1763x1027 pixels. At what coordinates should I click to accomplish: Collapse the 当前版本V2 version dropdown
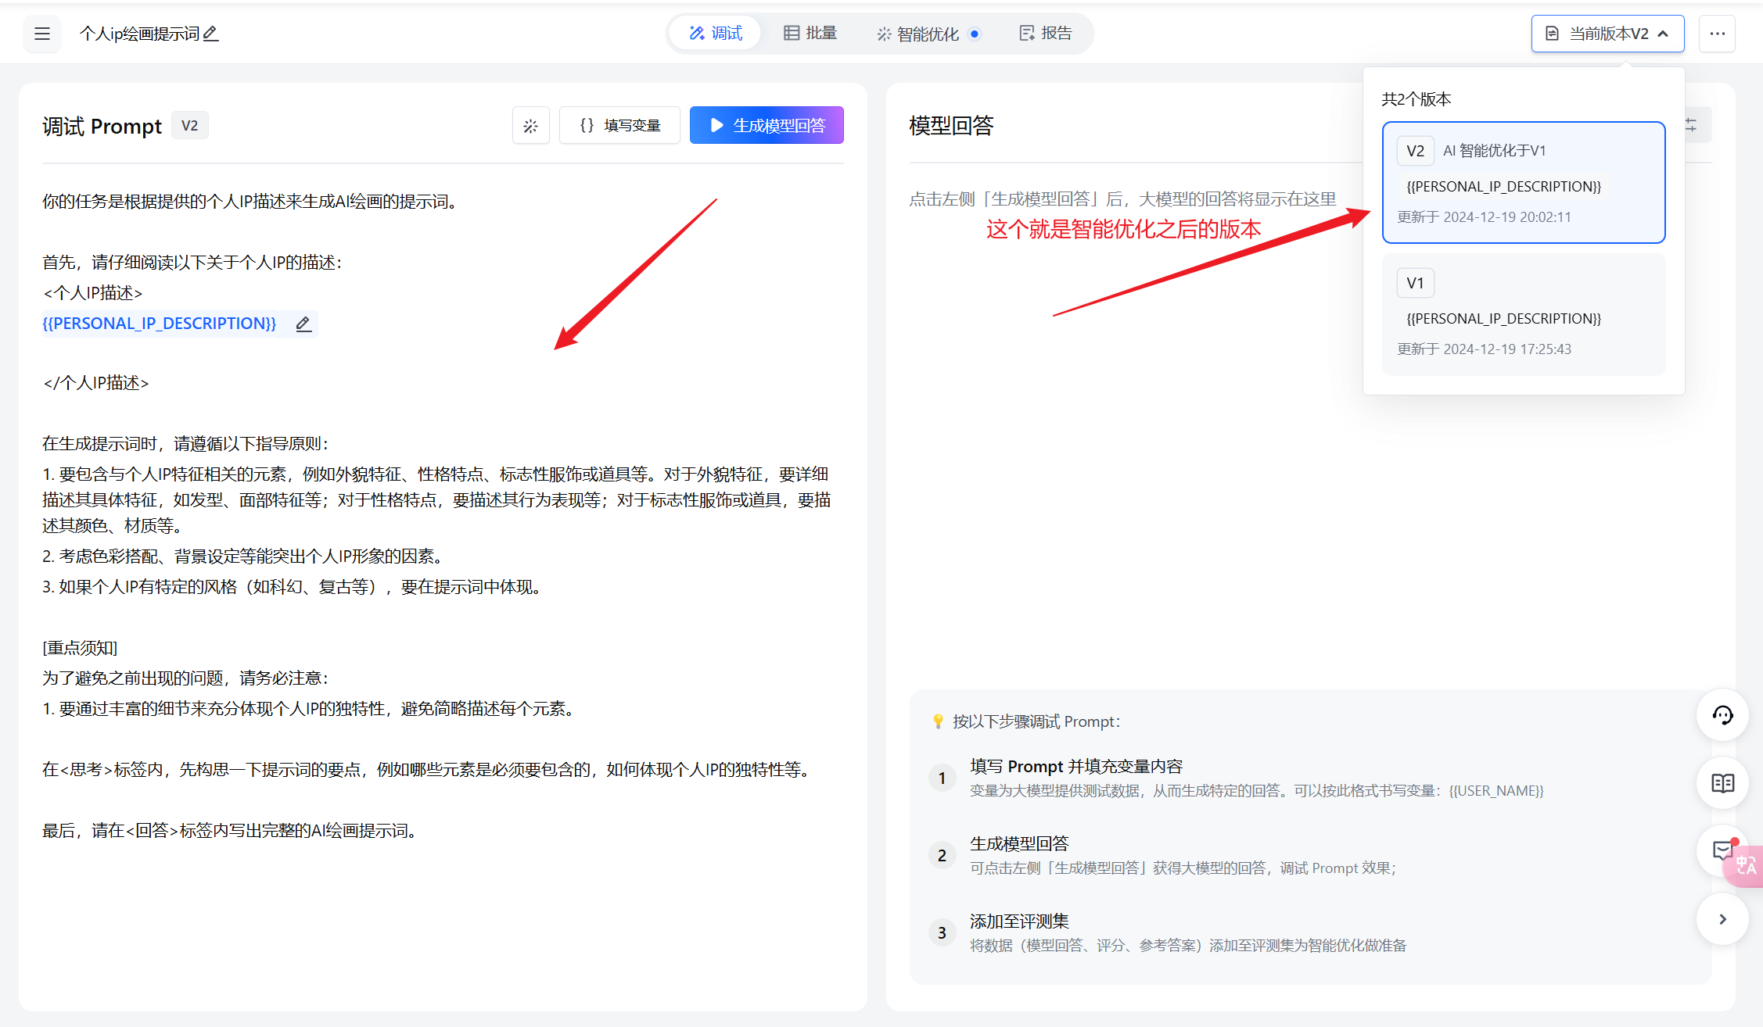tap(1607, 34)
